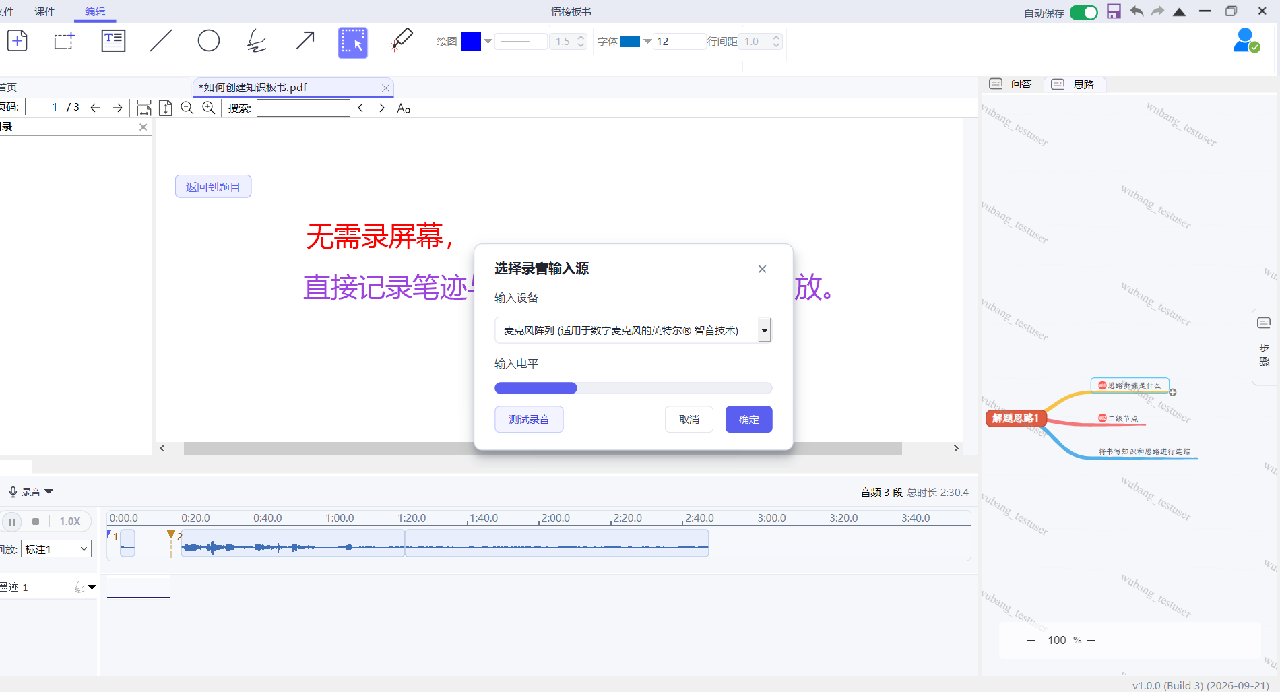Open the 墨迹 1 ink track dropdown
This screenshot has width=1280, height=692.
coord(92,587)
